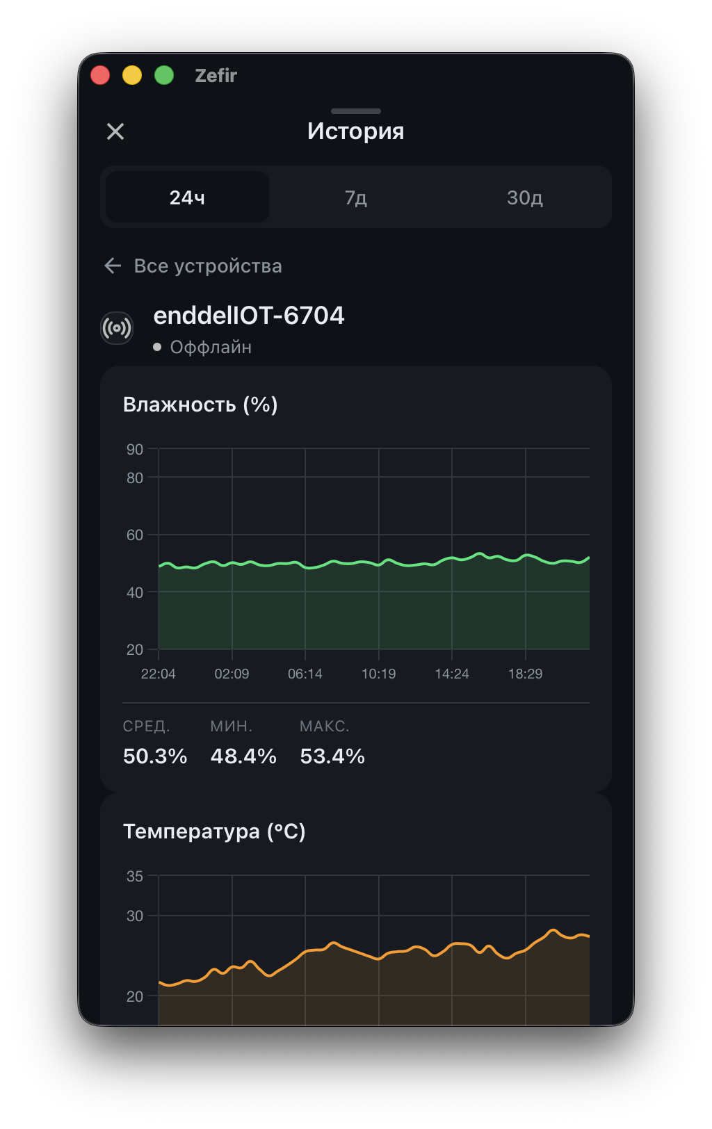Screen dimensions: 712x1129
Task: Switch to the 7д tab
Action: point(355,197)
